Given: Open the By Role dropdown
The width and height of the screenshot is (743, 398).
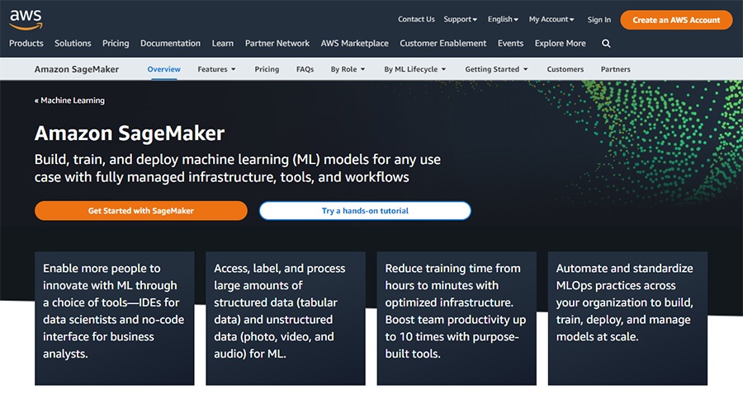Looking at the screenshot, I should click(348, 69).
